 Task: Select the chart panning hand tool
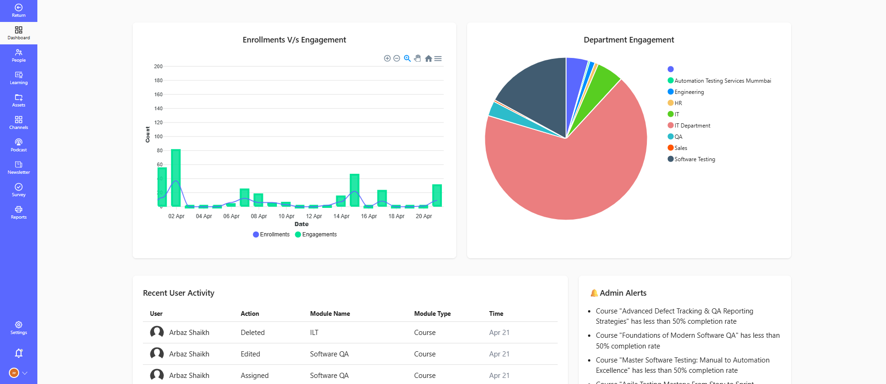(x=418, y=58)
